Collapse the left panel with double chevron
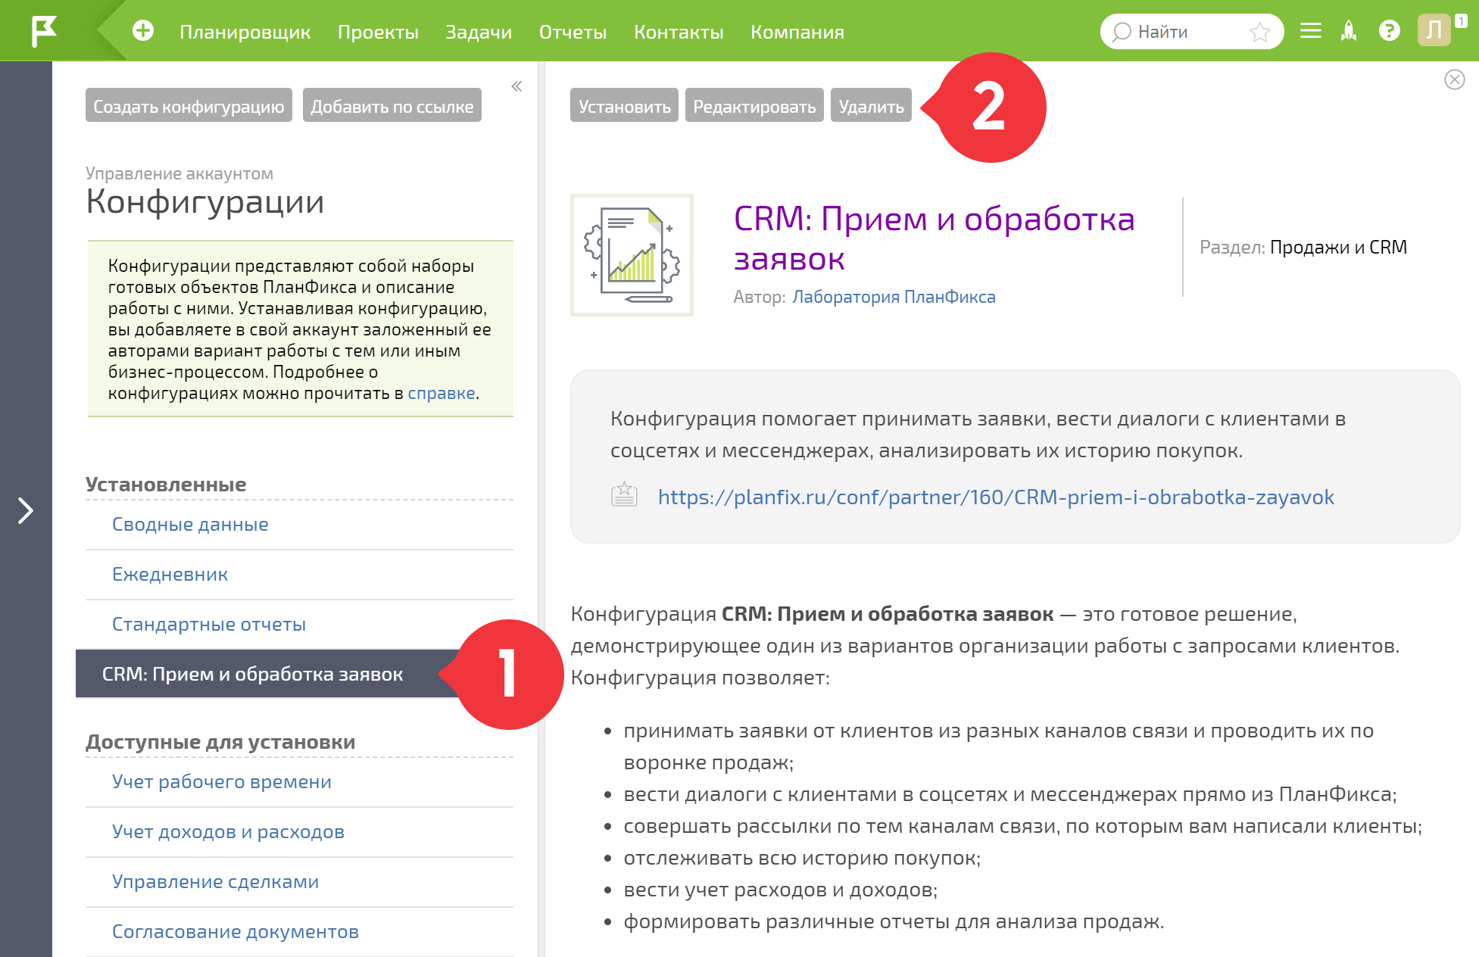Screen dimensions: 1479x957 tap(516, 86)
